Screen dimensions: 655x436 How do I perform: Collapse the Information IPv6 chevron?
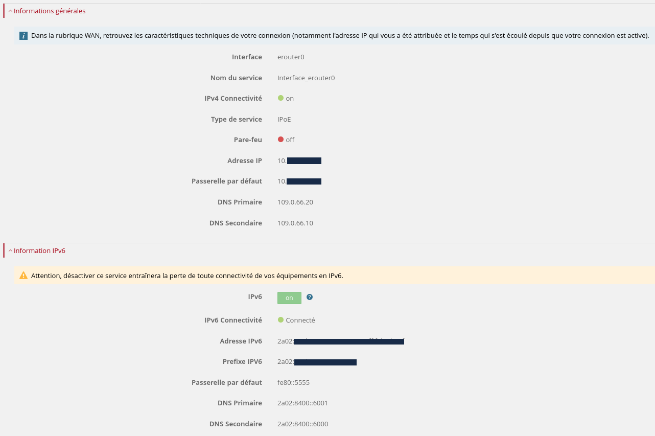10,250
